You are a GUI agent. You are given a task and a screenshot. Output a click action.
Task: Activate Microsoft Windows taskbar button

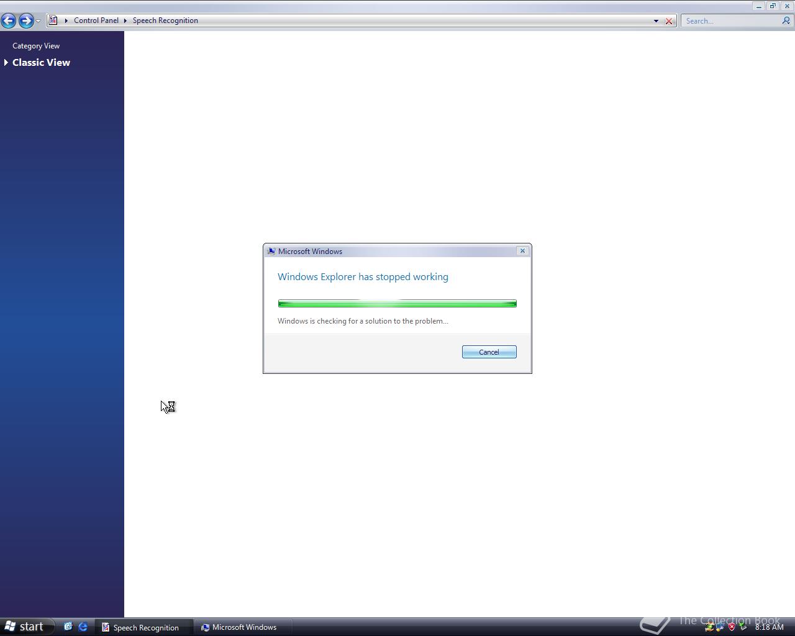tap(243, 627)
